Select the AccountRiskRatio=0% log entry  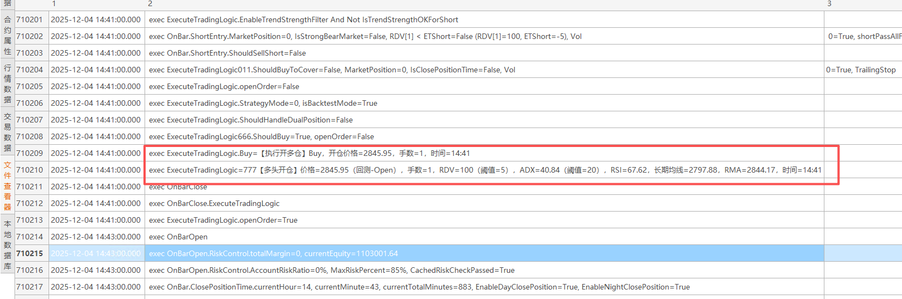[x=332, y=270]
